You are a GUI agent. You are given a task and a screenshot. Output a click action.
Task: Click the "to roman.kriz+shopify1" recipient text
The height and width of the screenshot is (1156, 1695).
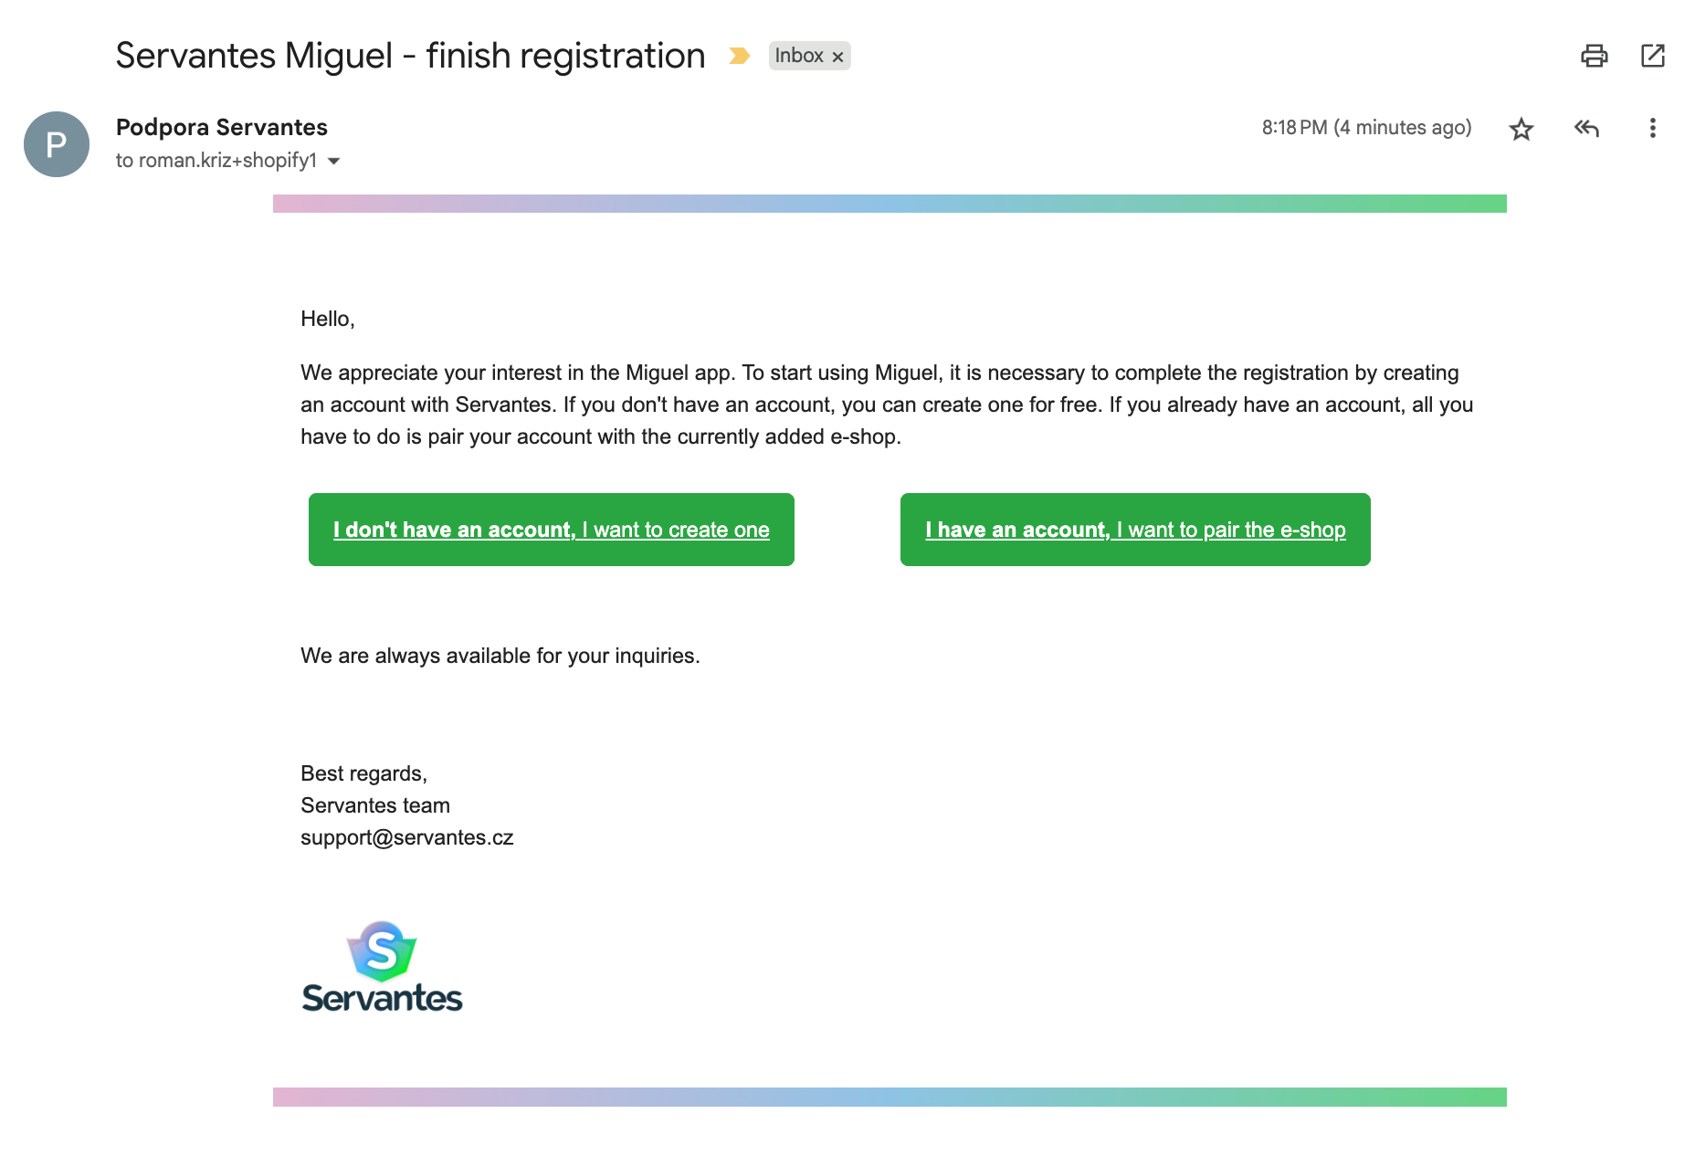[216, 161]
